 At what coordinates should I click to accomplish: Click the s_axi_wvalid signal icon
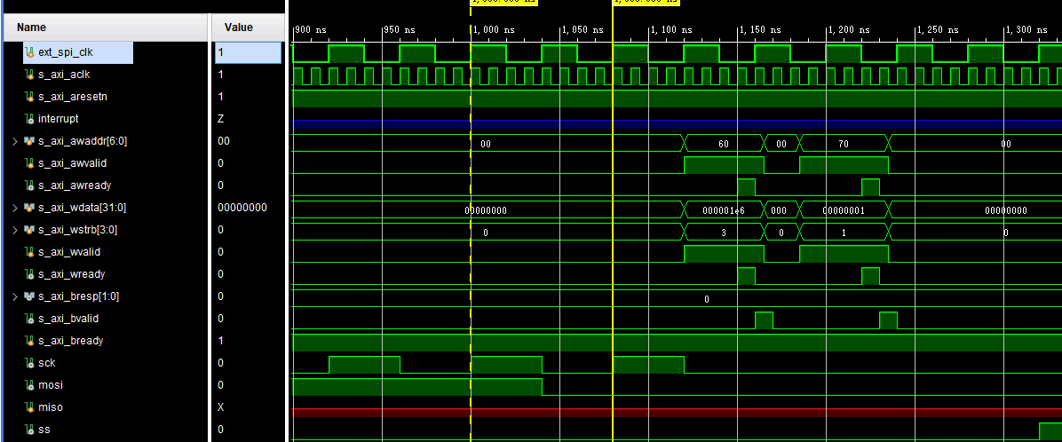29,252
